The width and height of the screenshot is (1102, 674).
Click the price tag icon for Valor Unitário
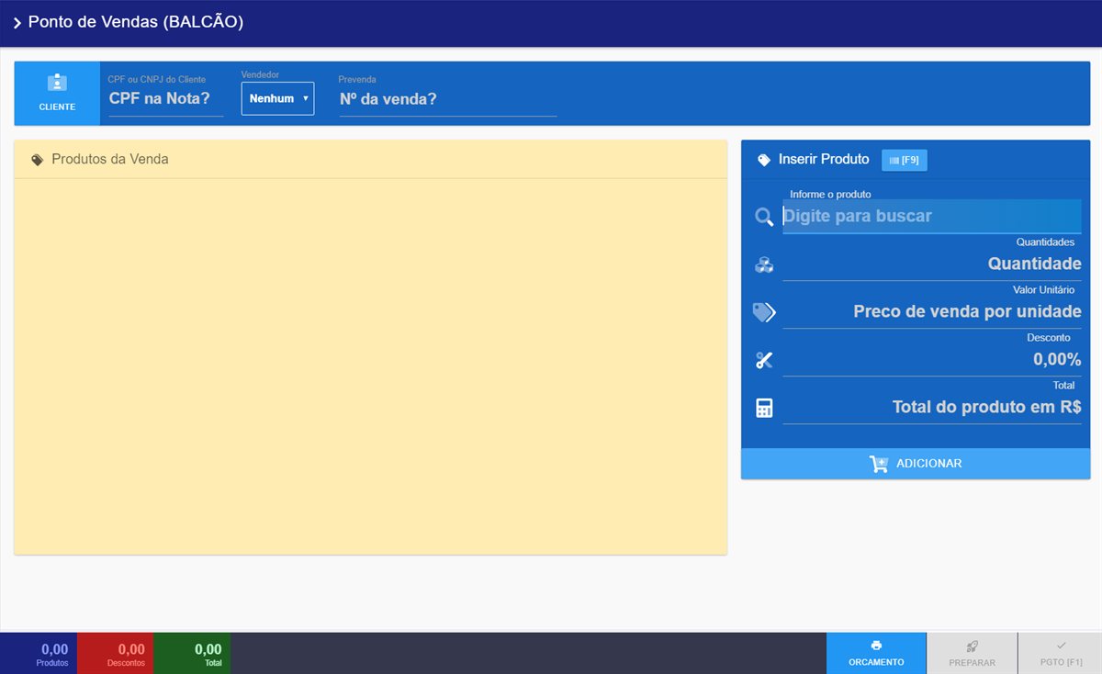pos(764,312)
